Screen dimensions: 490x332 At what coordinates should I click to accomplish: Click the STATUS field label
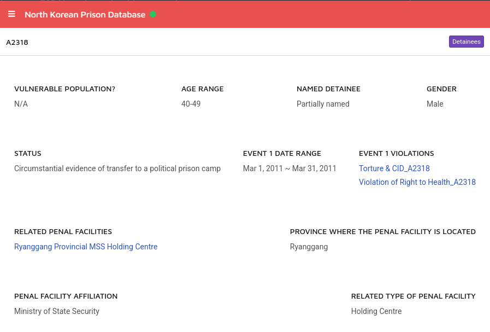(28, 153)
